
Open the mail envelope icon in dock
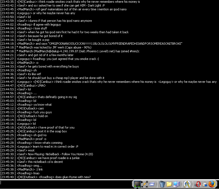(x=205, y=184)
